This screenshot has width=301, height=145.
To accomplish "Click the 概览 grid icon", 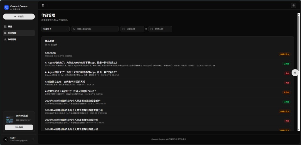I will point(5,27).
